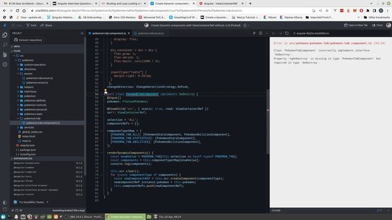Open a new browser tab with plus
This screenshot has height=220, width=392.
pos(251,4)
